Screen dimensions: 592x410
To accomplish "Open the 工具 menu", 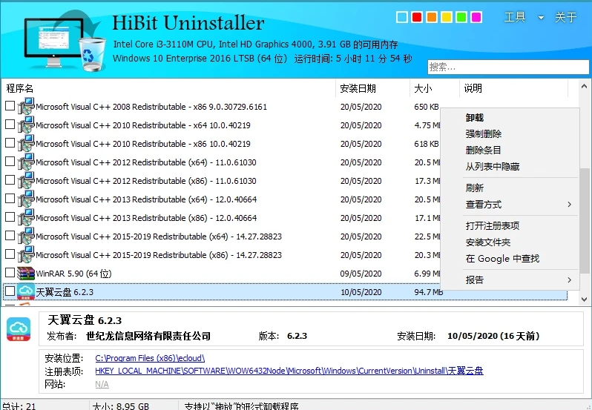I will [x=515, y=17].
